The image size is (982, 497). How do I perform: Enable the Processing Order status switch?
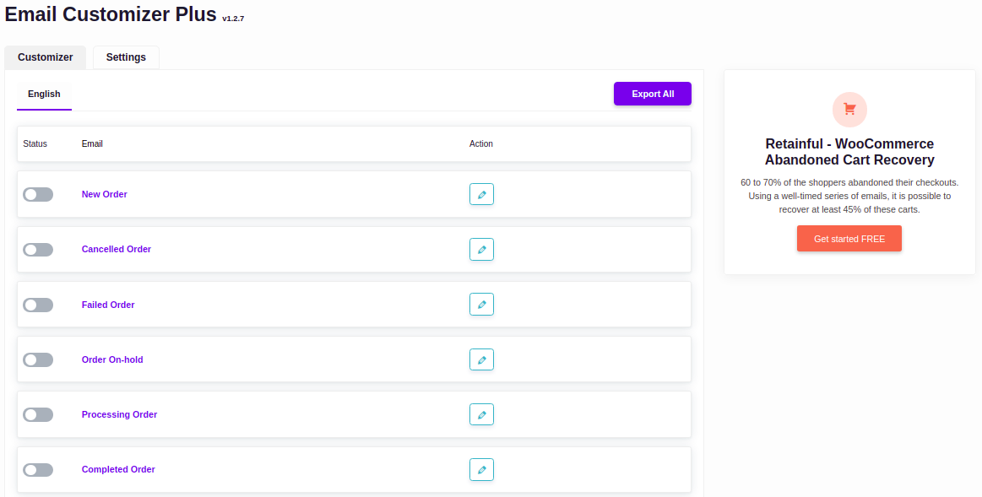(x=38, y=414)
